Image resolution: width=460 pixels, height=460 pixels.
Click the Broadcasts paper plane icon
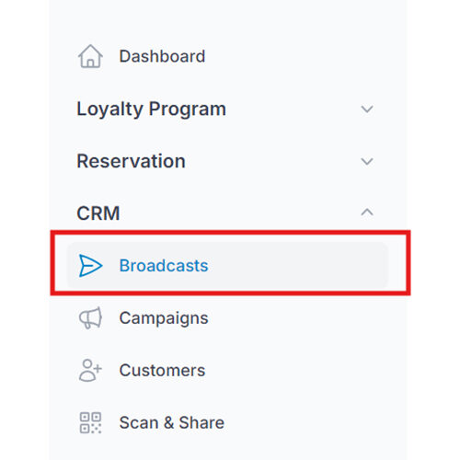pyautogui.click(x=90, y=266)
